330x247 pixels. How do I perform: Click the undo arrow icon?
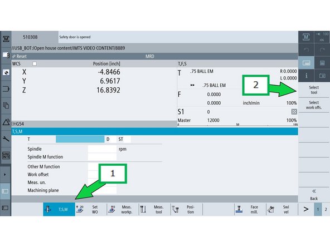point(306,50)
